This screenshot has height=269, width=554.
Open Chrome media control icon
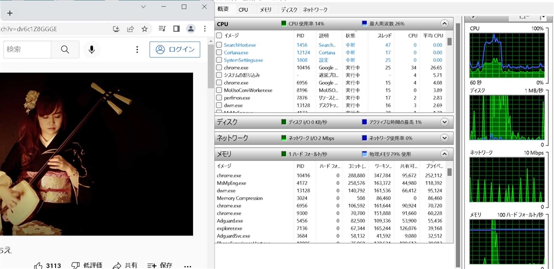coord(162,29)
